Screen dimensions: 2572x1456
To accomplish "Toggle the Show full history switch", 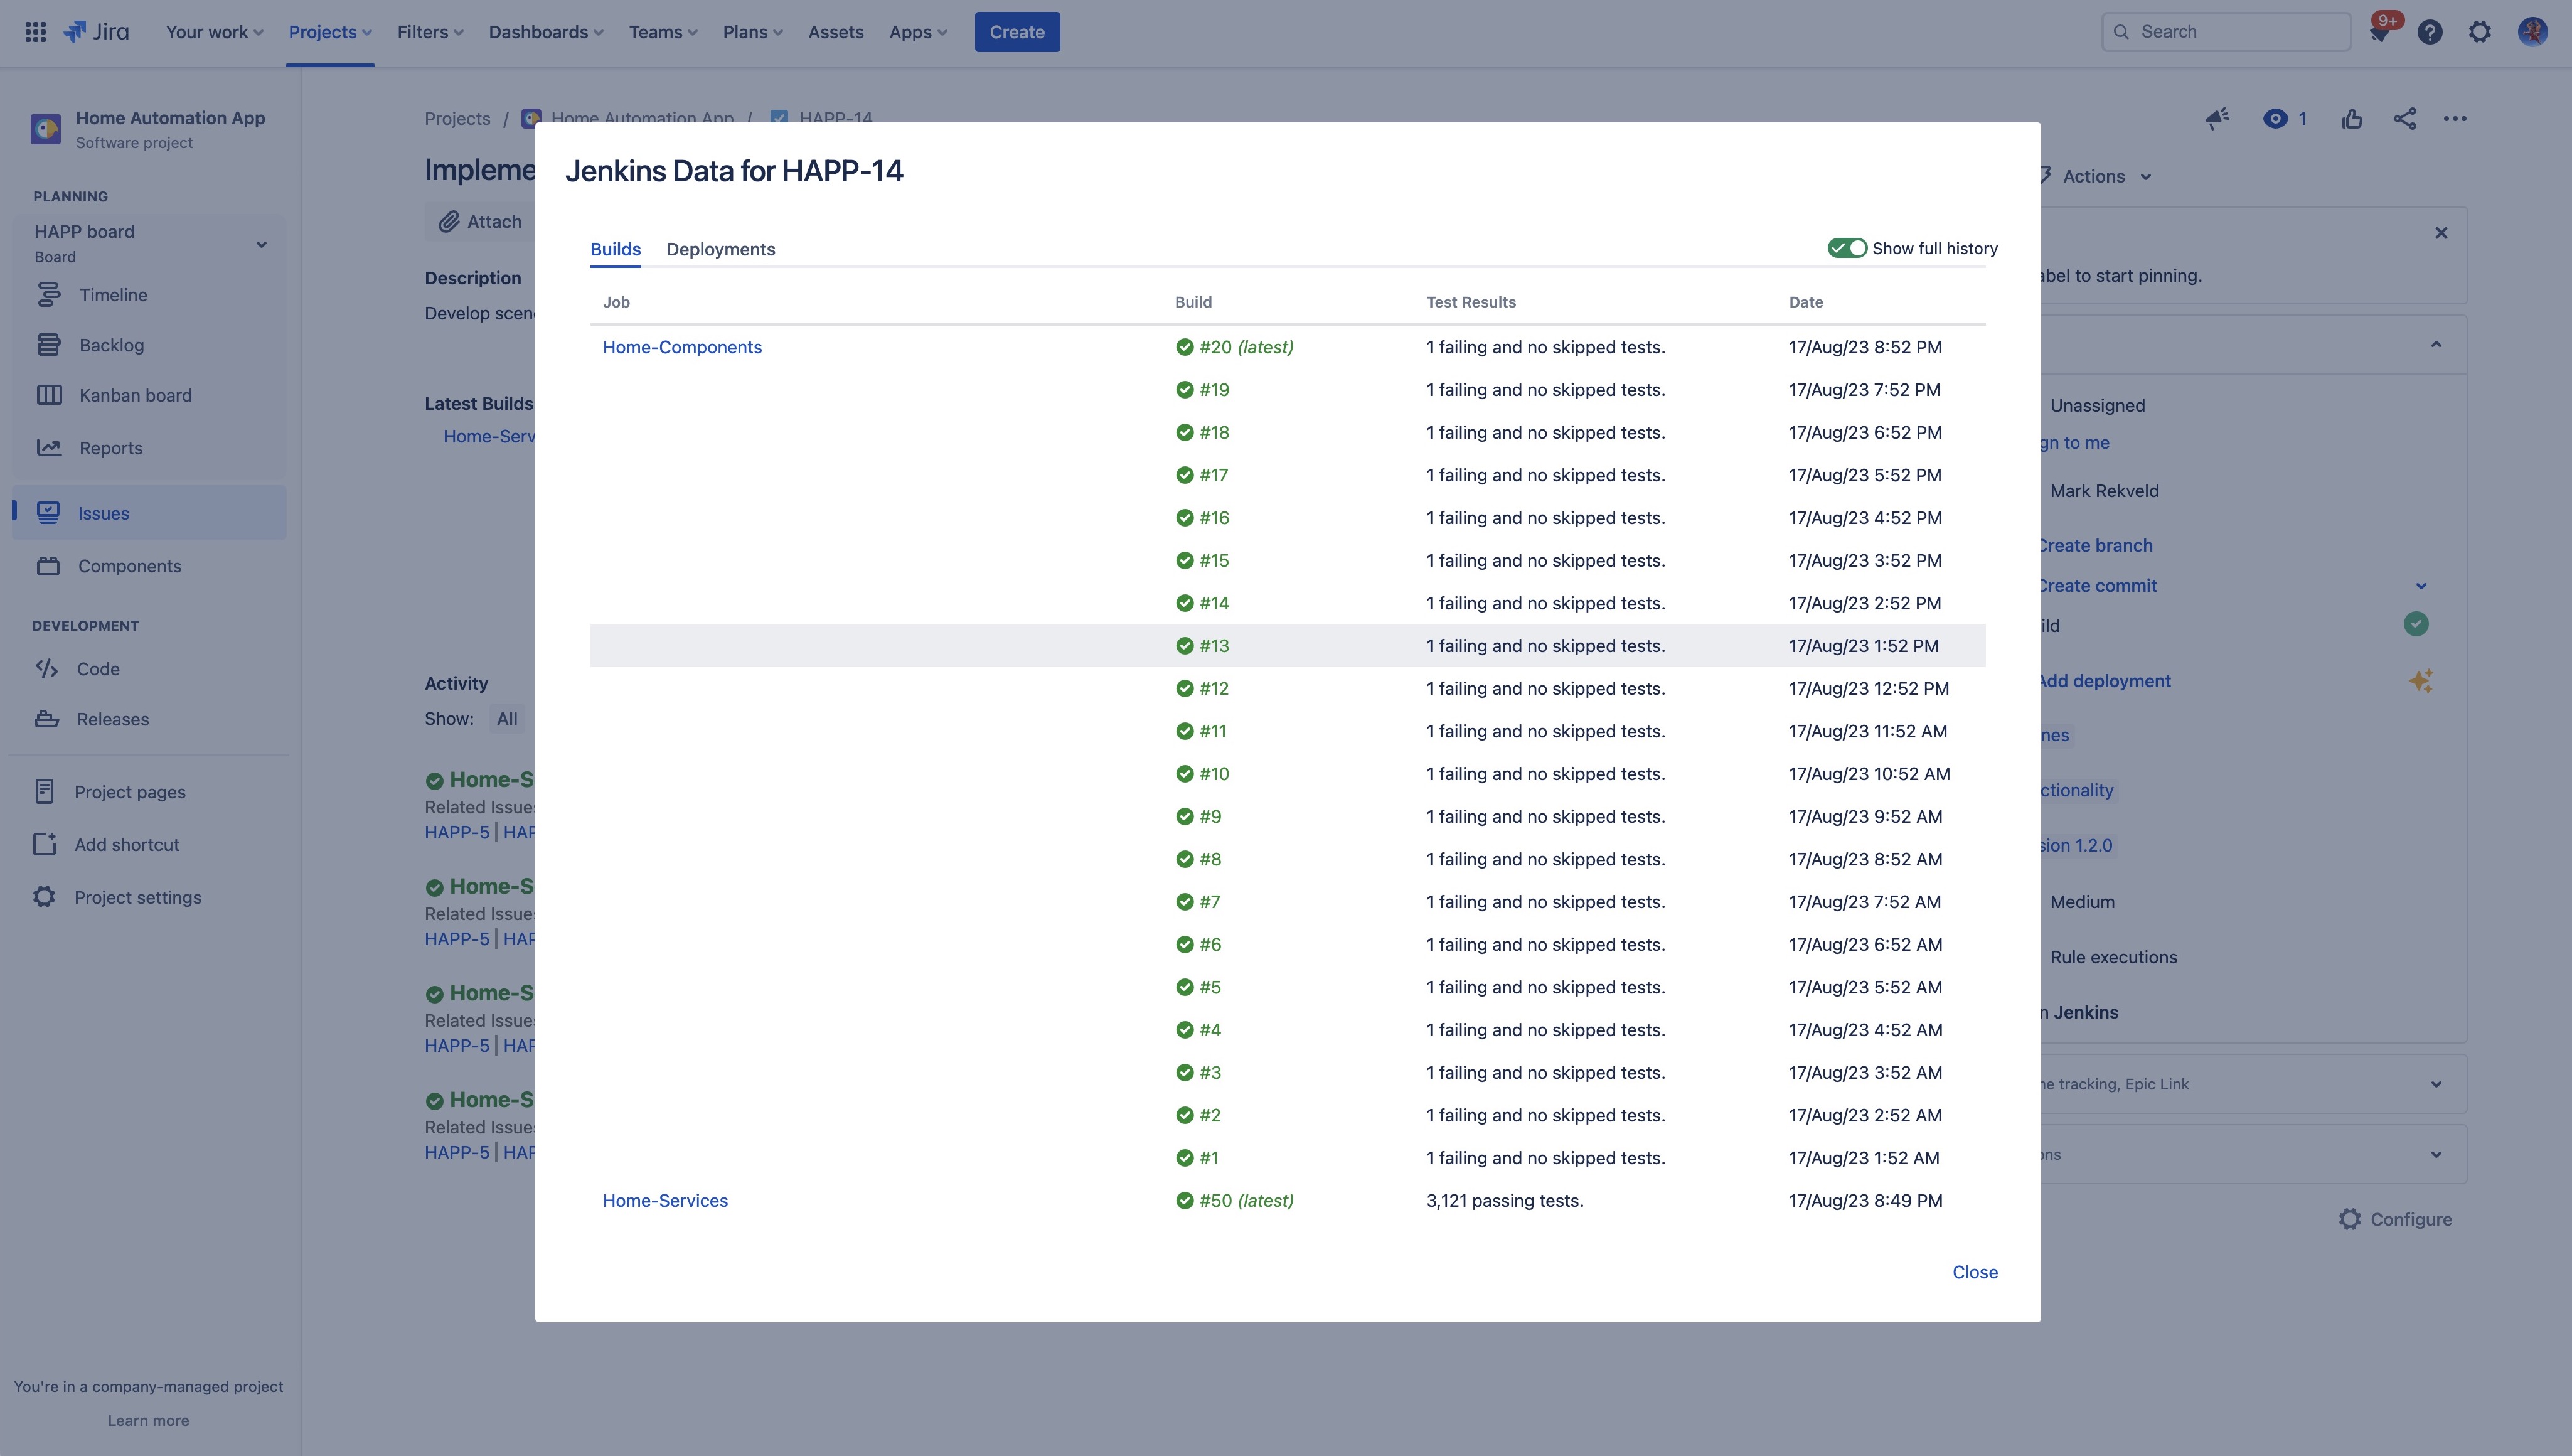I will (1847, 247).
